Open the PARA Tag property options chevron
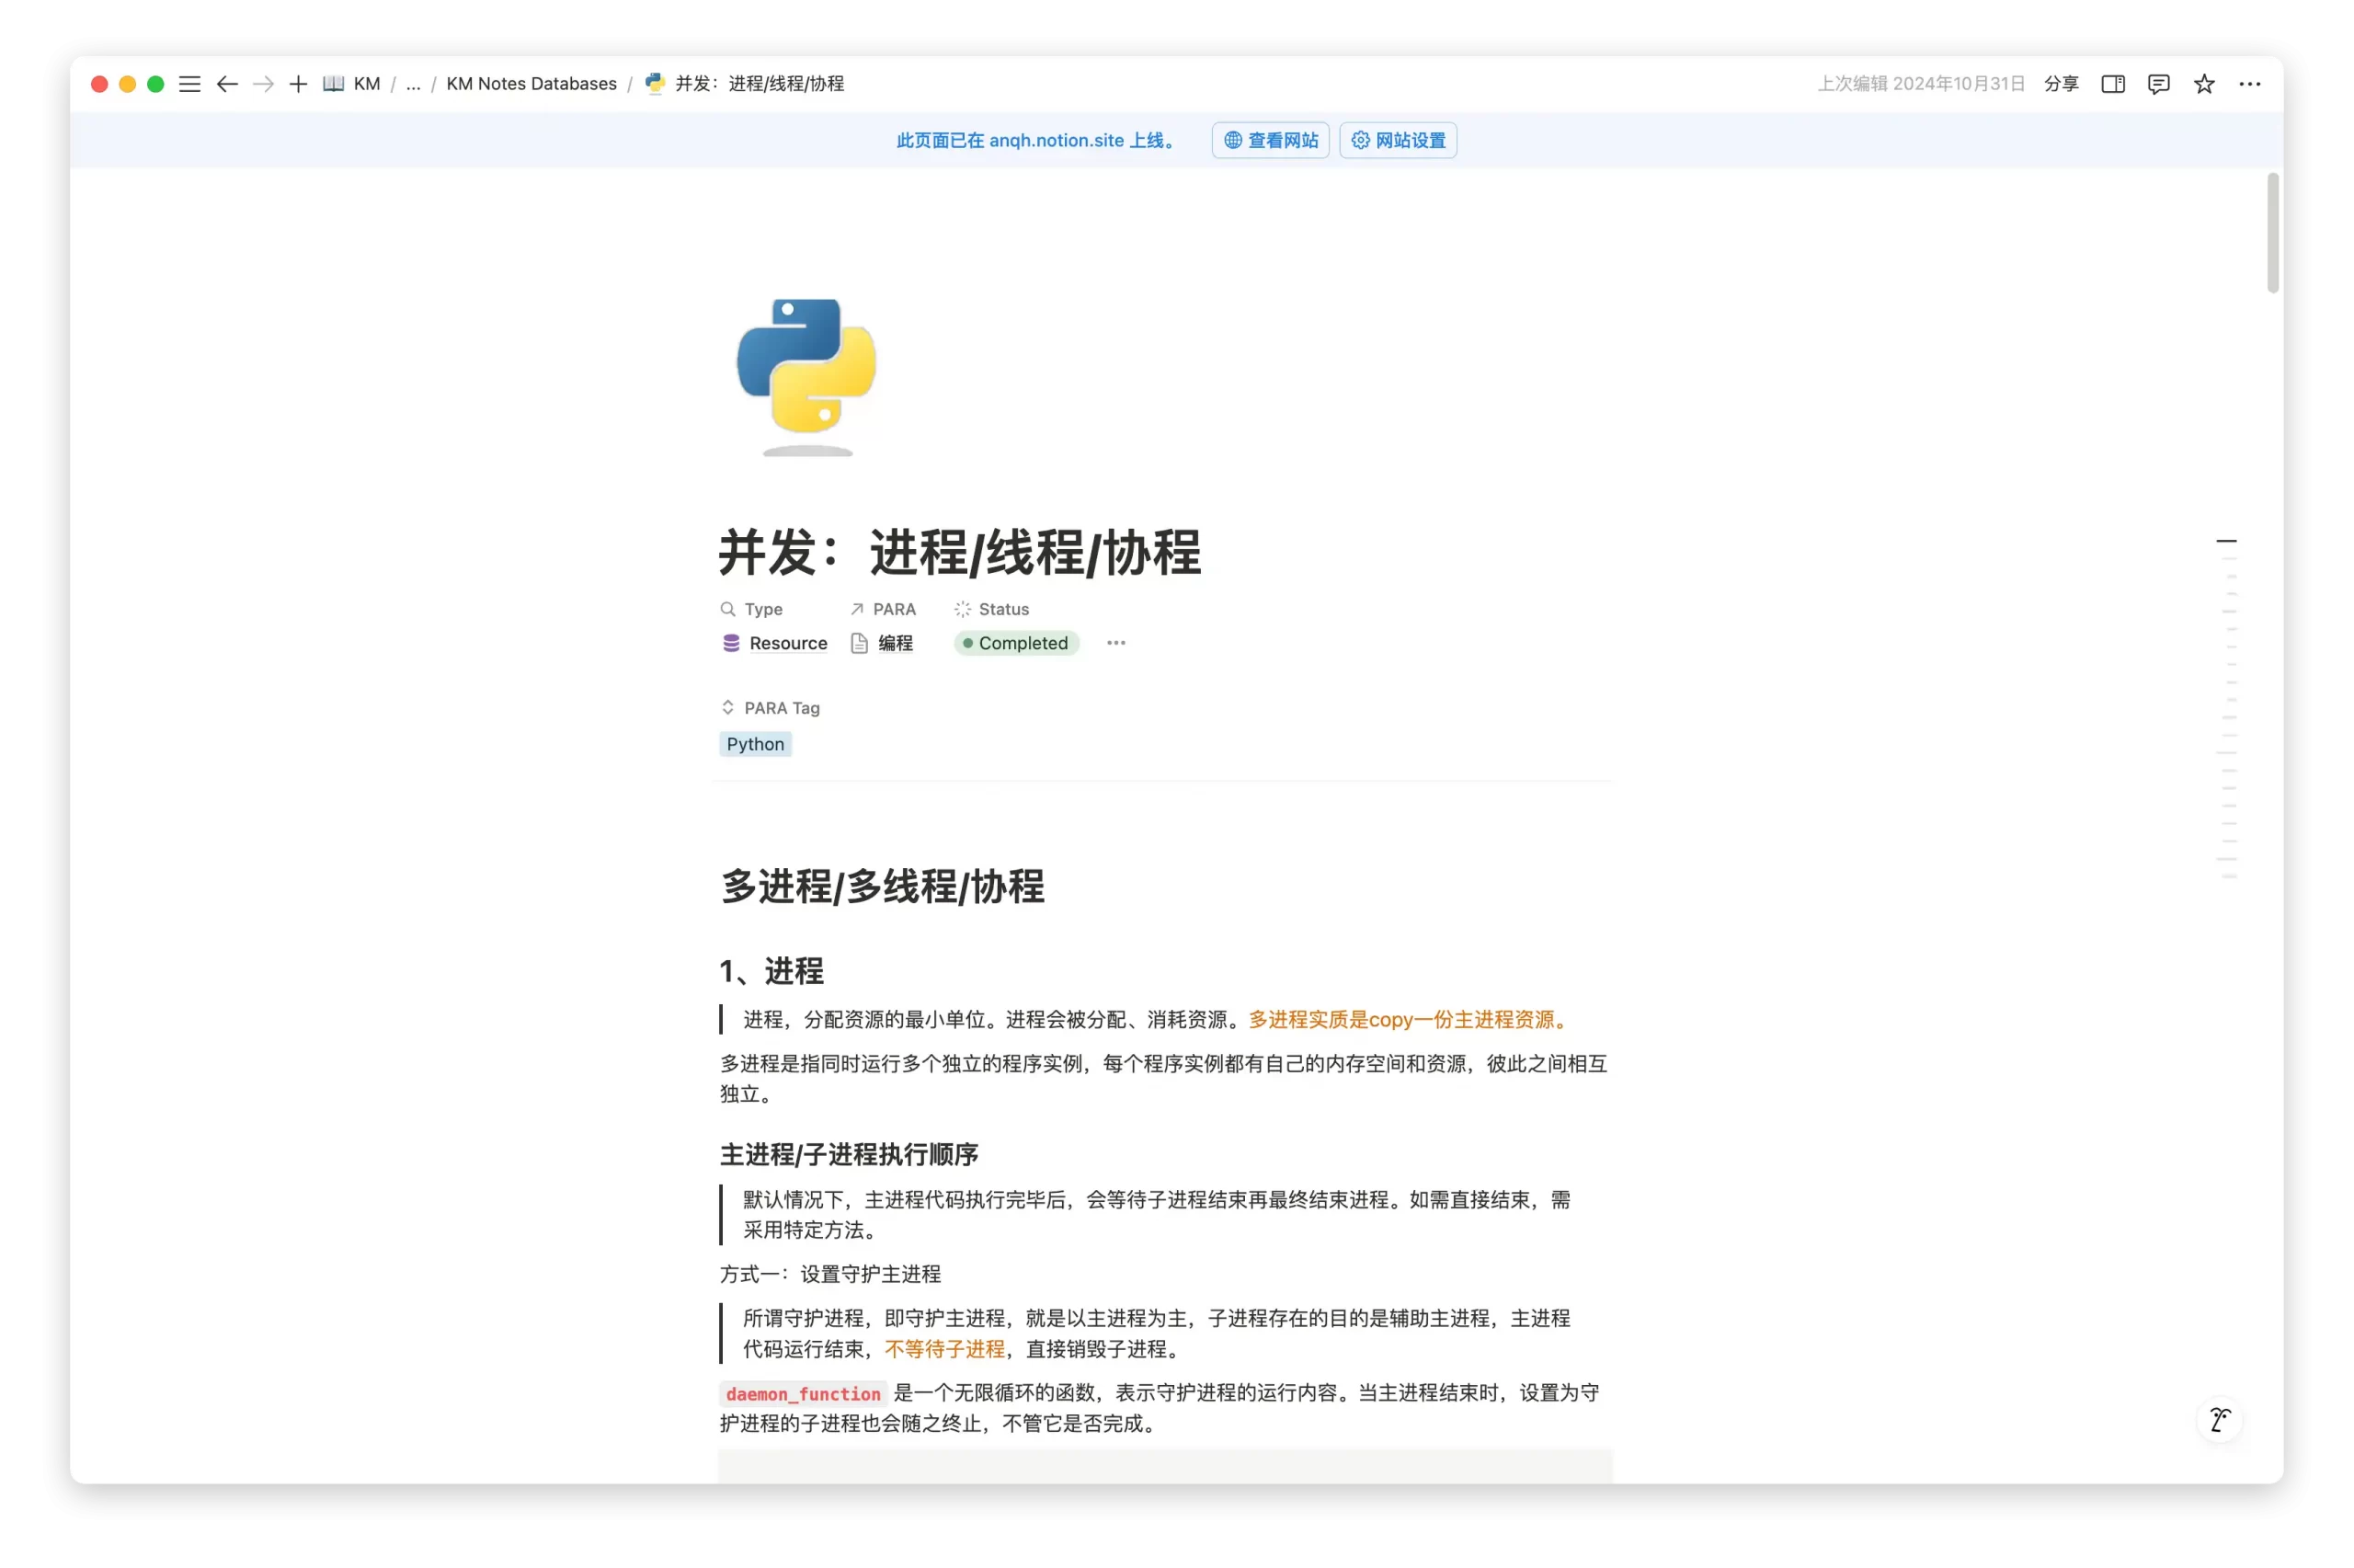The height and width of the screenshot is (1568, 2354). click(x=727, y=707)
